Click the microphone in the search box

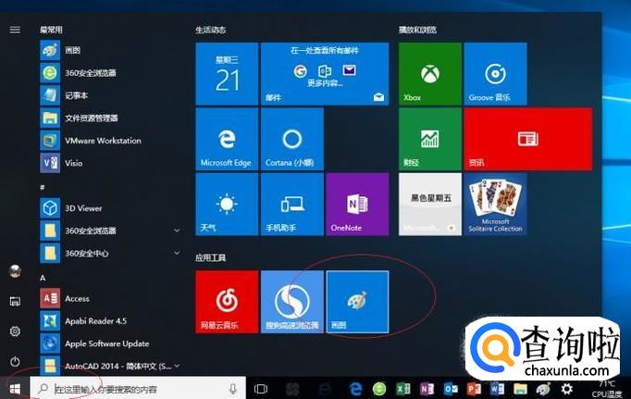pos(232,389)
